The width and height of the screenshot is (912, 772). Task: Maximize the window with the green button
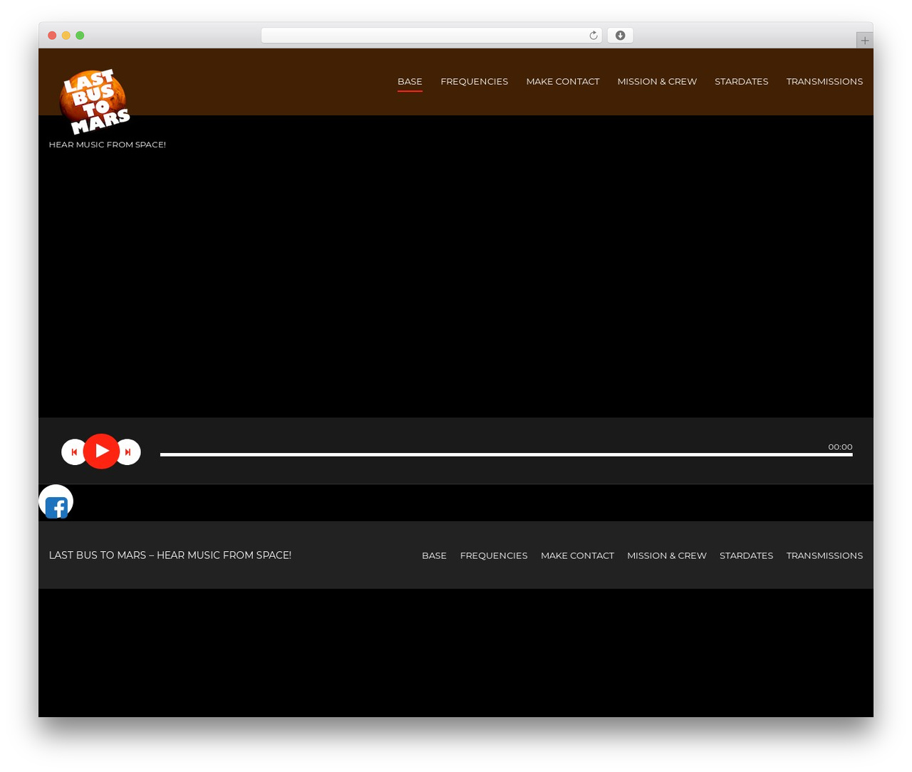pos(80,36)
